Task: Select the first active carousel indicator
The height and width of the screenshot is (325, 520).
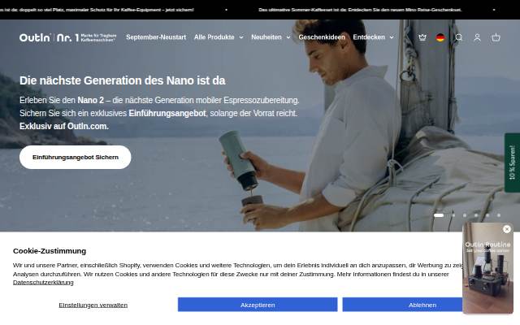Action: pos(439,215)
